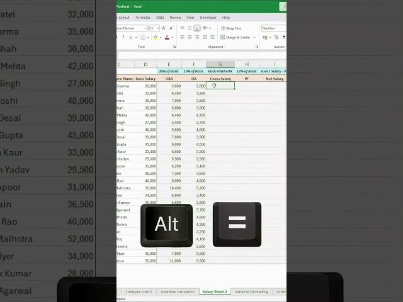Center text horizontally in cell
Image resolution: width=403 pixels, height=302 pixels.
click(x=190, y=38)
